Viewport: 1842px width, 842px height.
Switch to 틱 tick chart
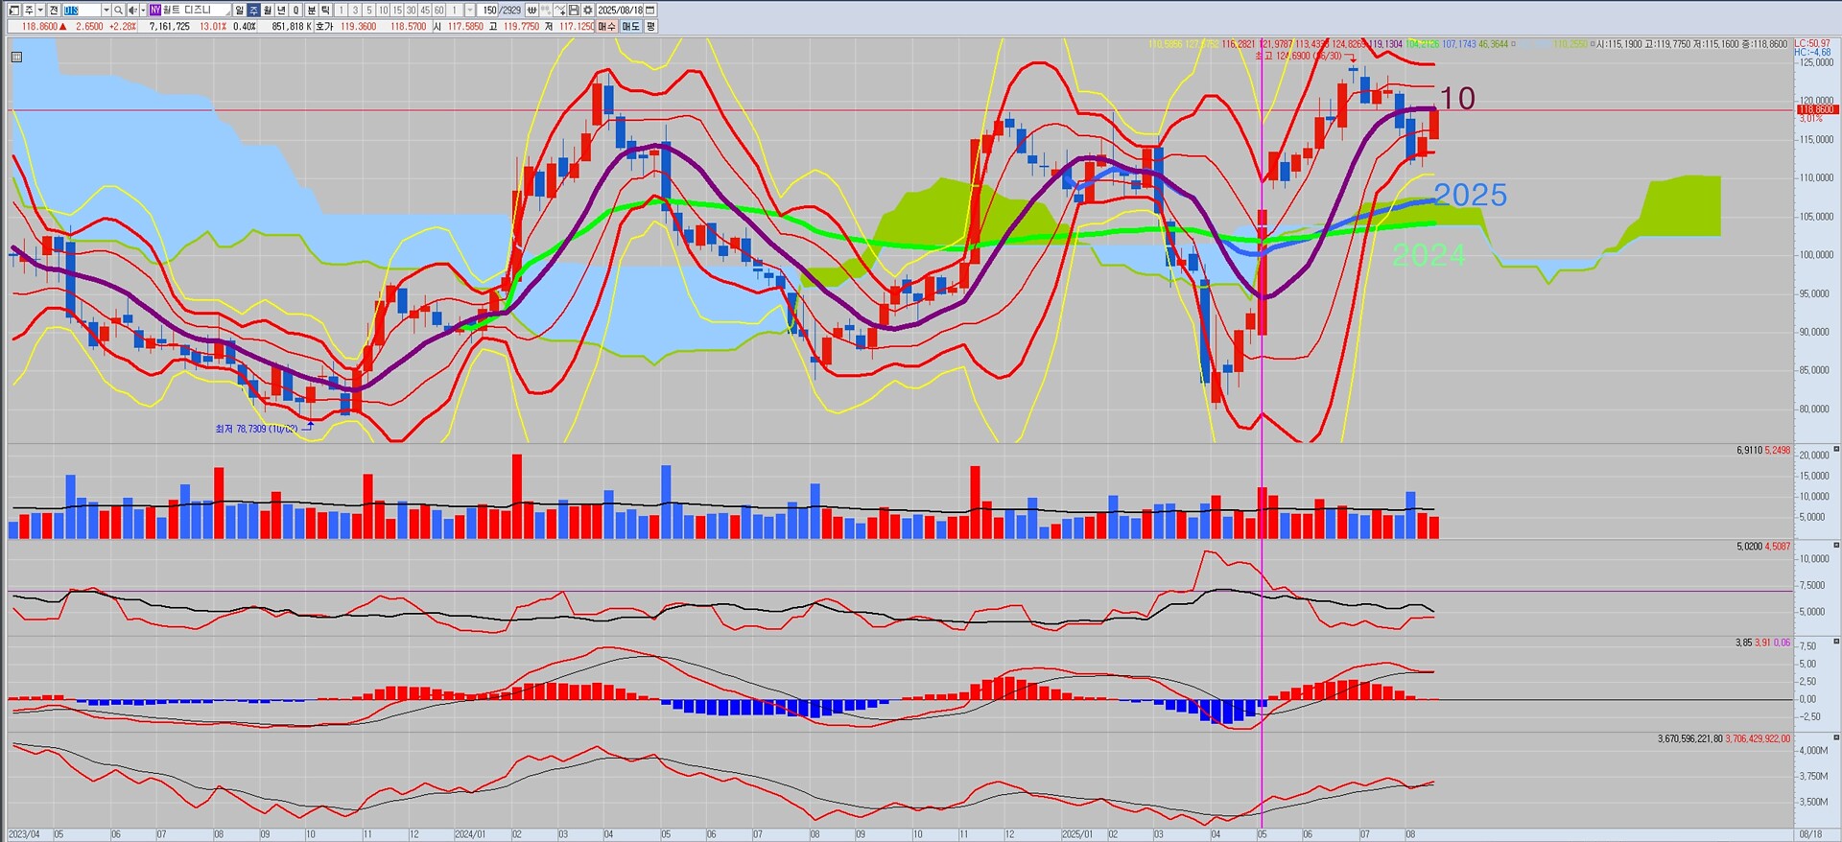coord(325,10)
